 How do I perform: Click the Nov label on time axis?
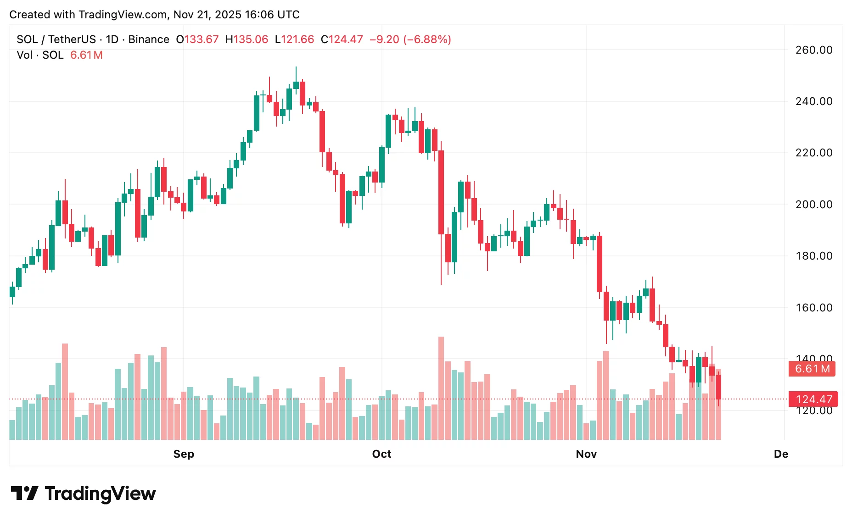tap(586, 454)
